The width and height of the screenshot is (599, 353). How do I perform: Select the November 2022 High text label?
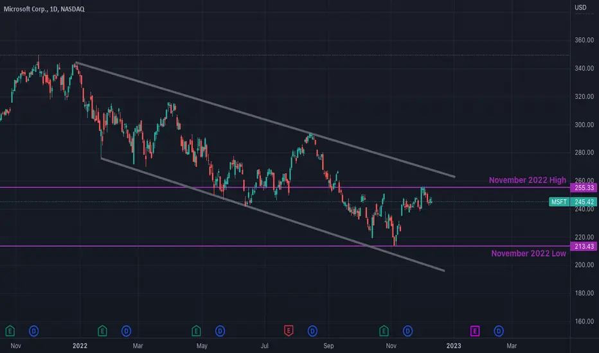(x=527, y=180)
